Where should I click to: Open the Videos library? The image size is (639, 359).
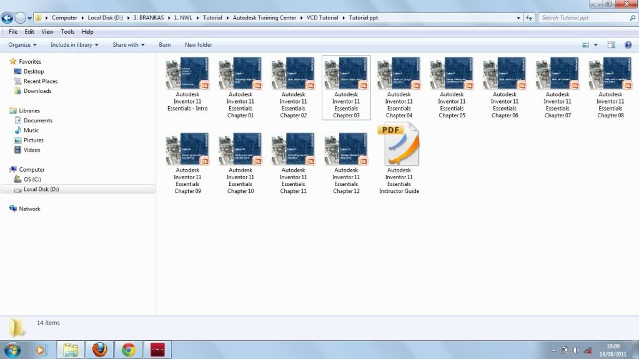pyautogui.click(x=27, y=150)
